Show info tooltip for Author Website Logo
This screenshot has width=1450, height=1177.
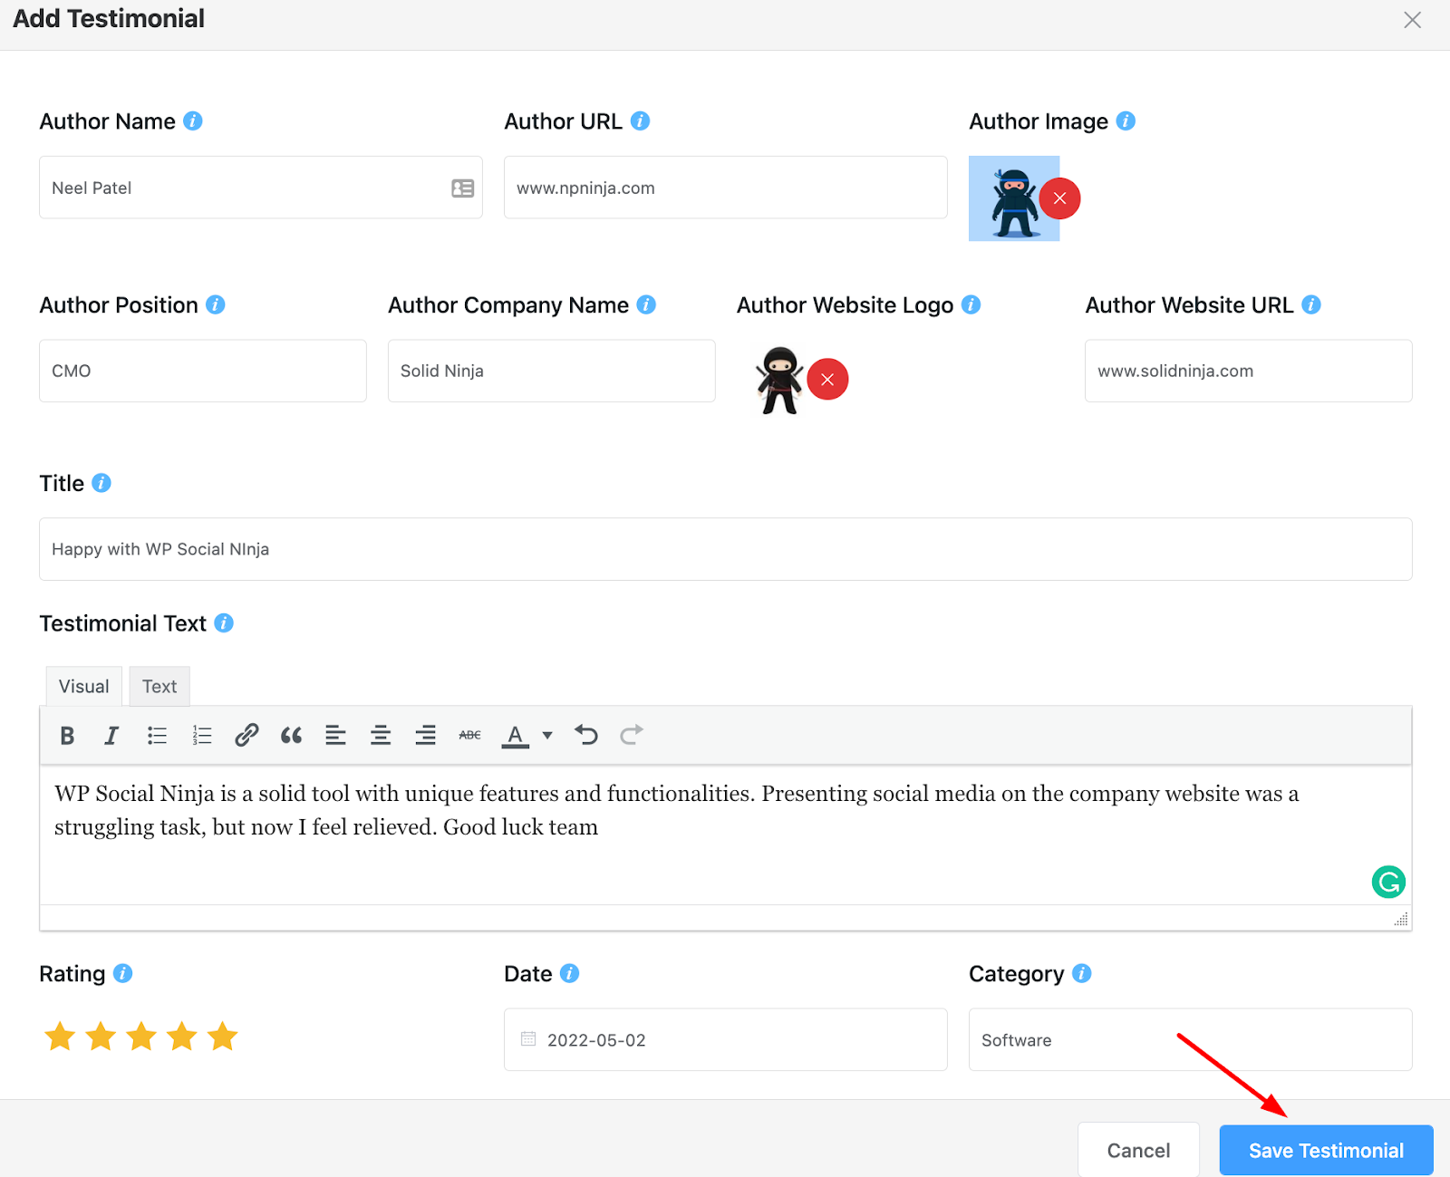(971, 304)
